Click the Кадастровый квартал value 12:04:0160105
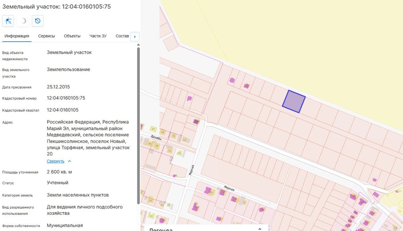 (x=63, y=110)
